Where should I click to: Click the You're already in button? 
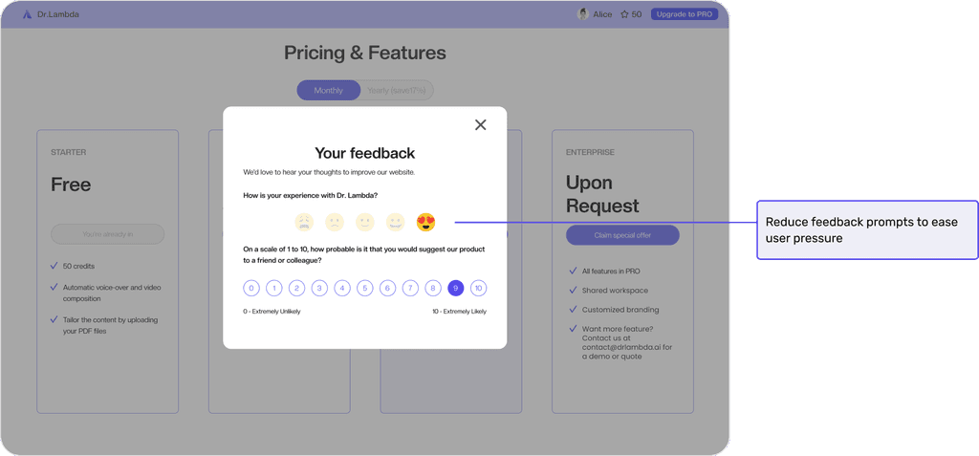pyautogui.click(x=107, y=234)
